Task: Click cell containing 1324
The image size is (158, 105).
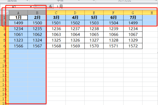Action: pos(37,40)
